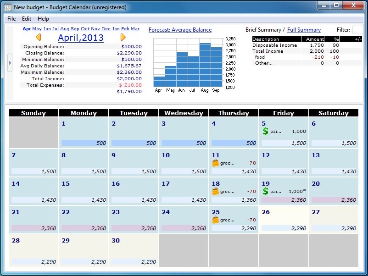Click the next month orange arrow
Screen dimensions: 368x276
pos(123,38)
